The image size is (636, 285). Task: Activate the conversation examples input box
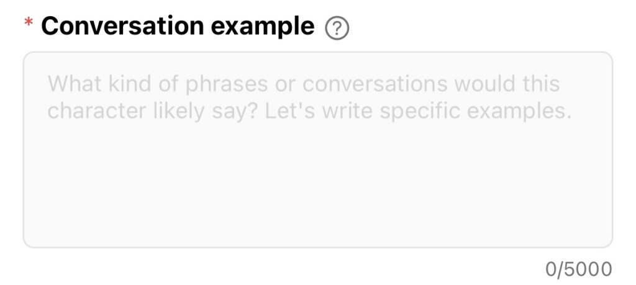pos(317,150)
